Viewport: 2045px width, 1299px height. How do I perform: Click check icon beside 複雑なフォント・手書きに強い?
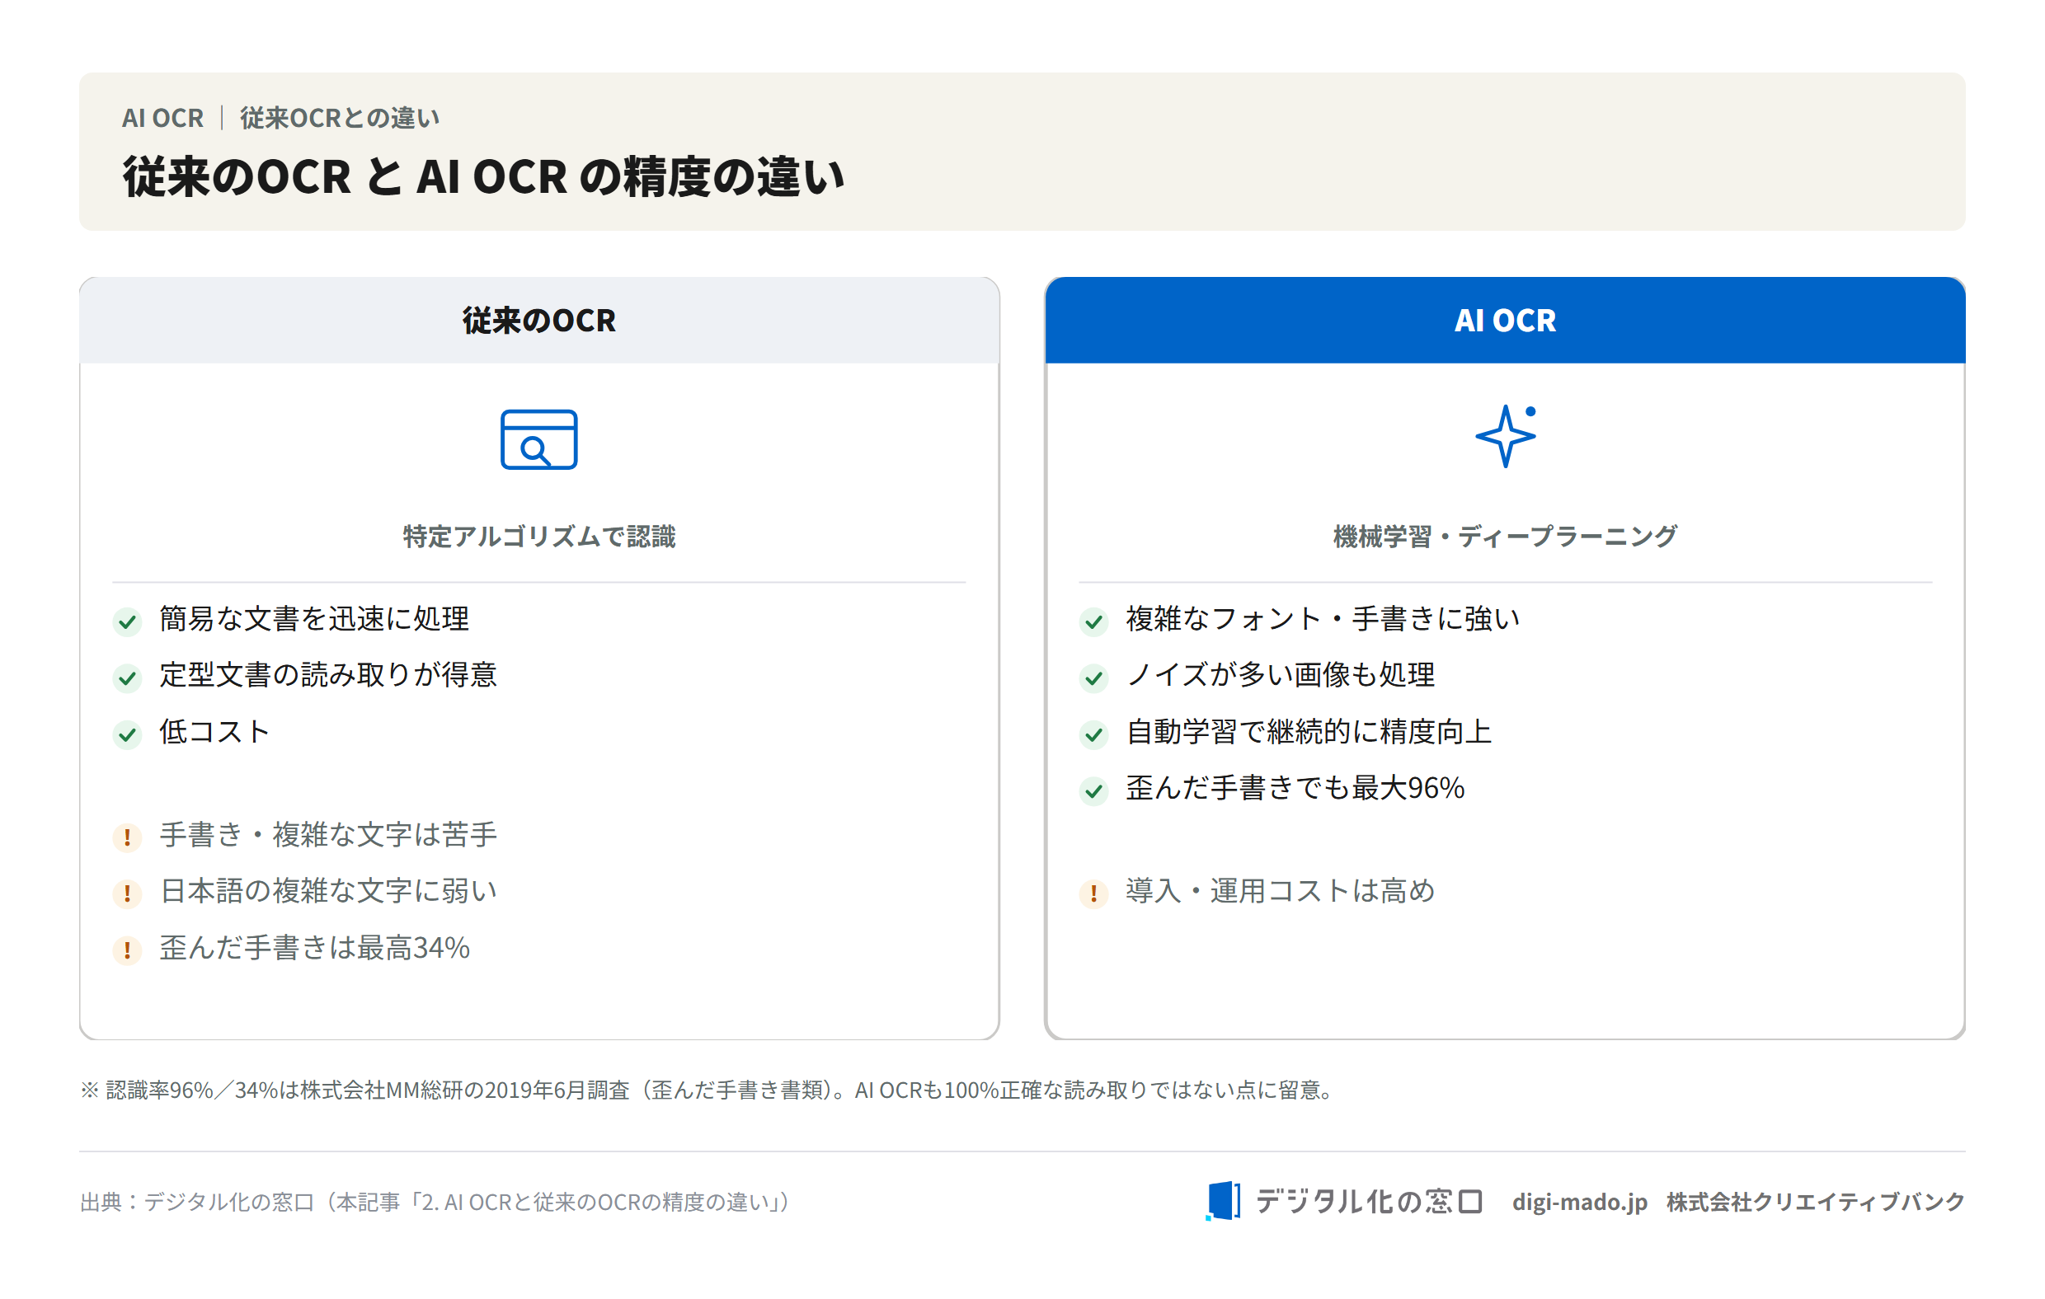click(1094, 621)
